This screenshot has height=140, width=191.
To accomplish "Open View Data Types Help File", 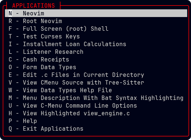I will click(67, 90).
